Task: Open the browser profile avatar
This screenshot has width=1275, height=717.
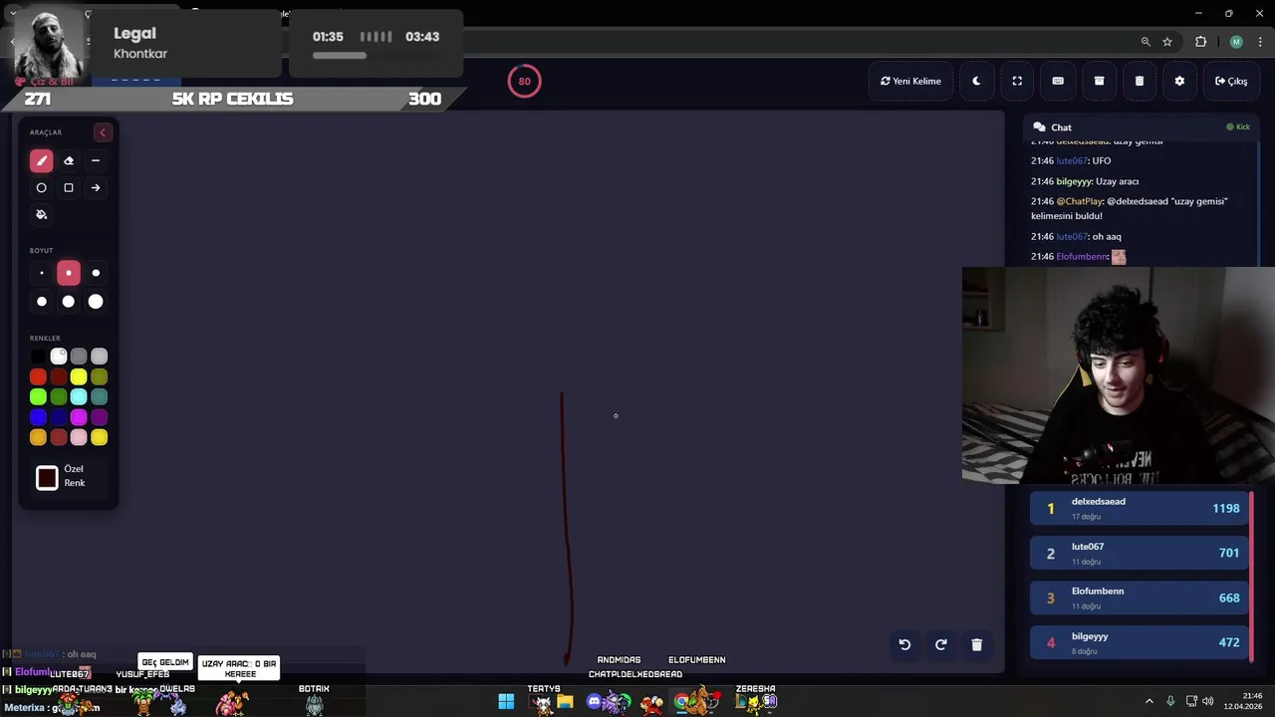Action: pos(1236,42)
